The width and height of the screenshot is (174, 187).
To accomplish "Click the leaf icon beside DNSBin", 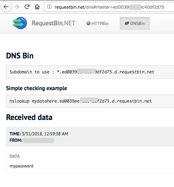I will click(127, 23).
